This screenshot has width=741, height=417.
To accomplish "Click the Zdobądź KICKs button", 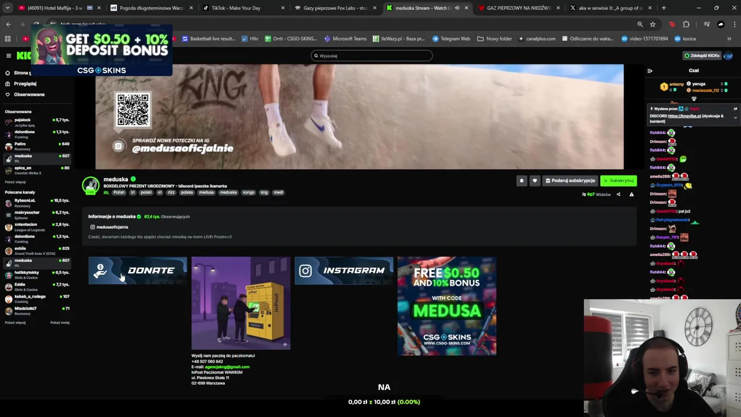I will 702,56.
